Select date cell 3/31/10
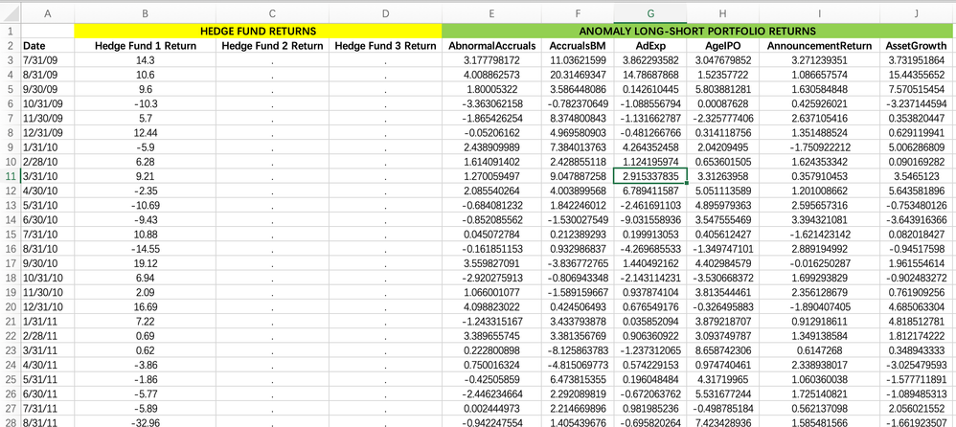Screen dimensions: 956x427 tap(48, 175)
